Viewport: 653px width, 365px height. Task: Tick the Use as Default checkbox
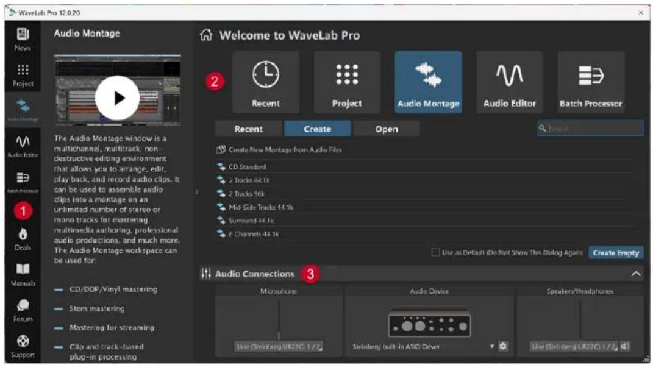435,252
